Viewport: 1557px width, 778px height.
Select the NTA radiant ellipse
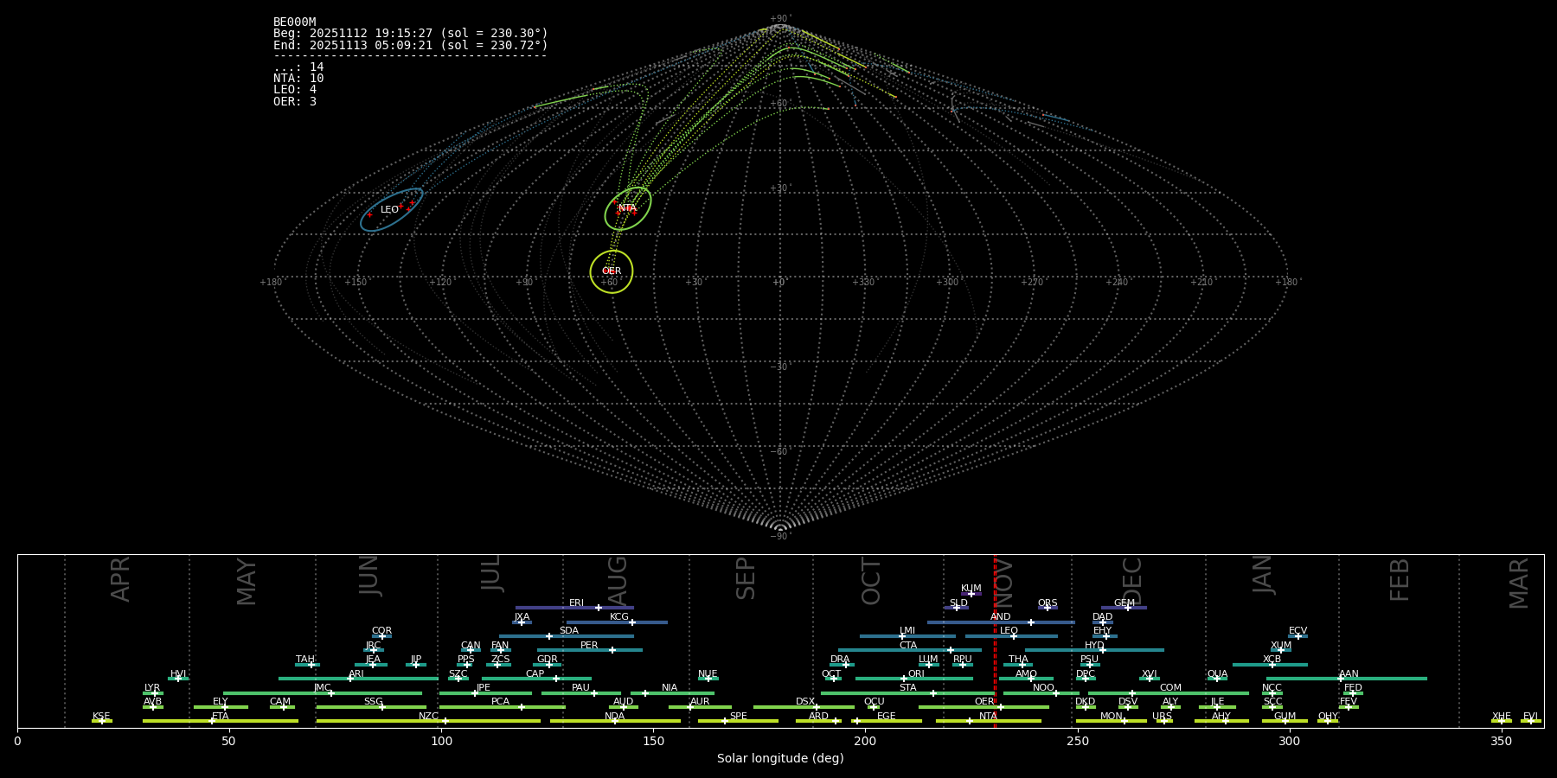(x=628, y=208)
